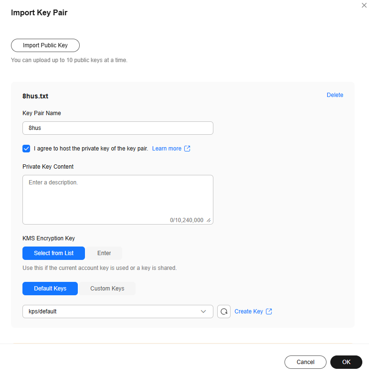Image resolution: width=369 pixels, height=376 pixels.
Task: Delete the 8hus.txt key entry
Action: click(335, 95)
